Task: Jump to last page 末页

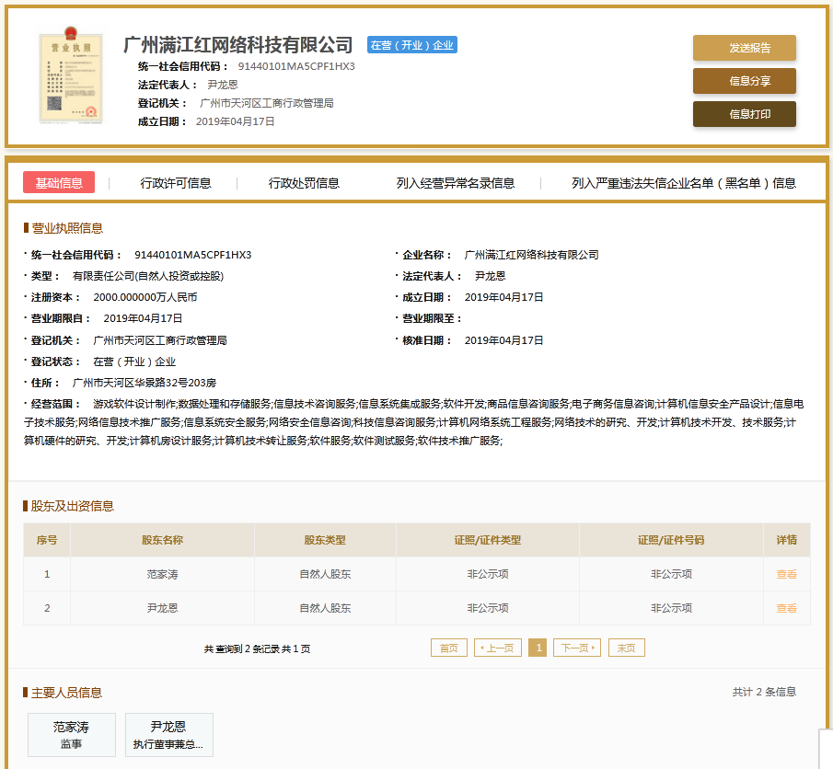Action: click(626, 648)
